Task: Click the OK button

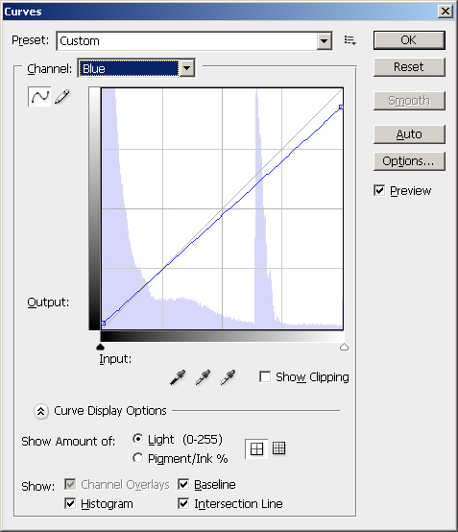Action: tap(409, 40)
